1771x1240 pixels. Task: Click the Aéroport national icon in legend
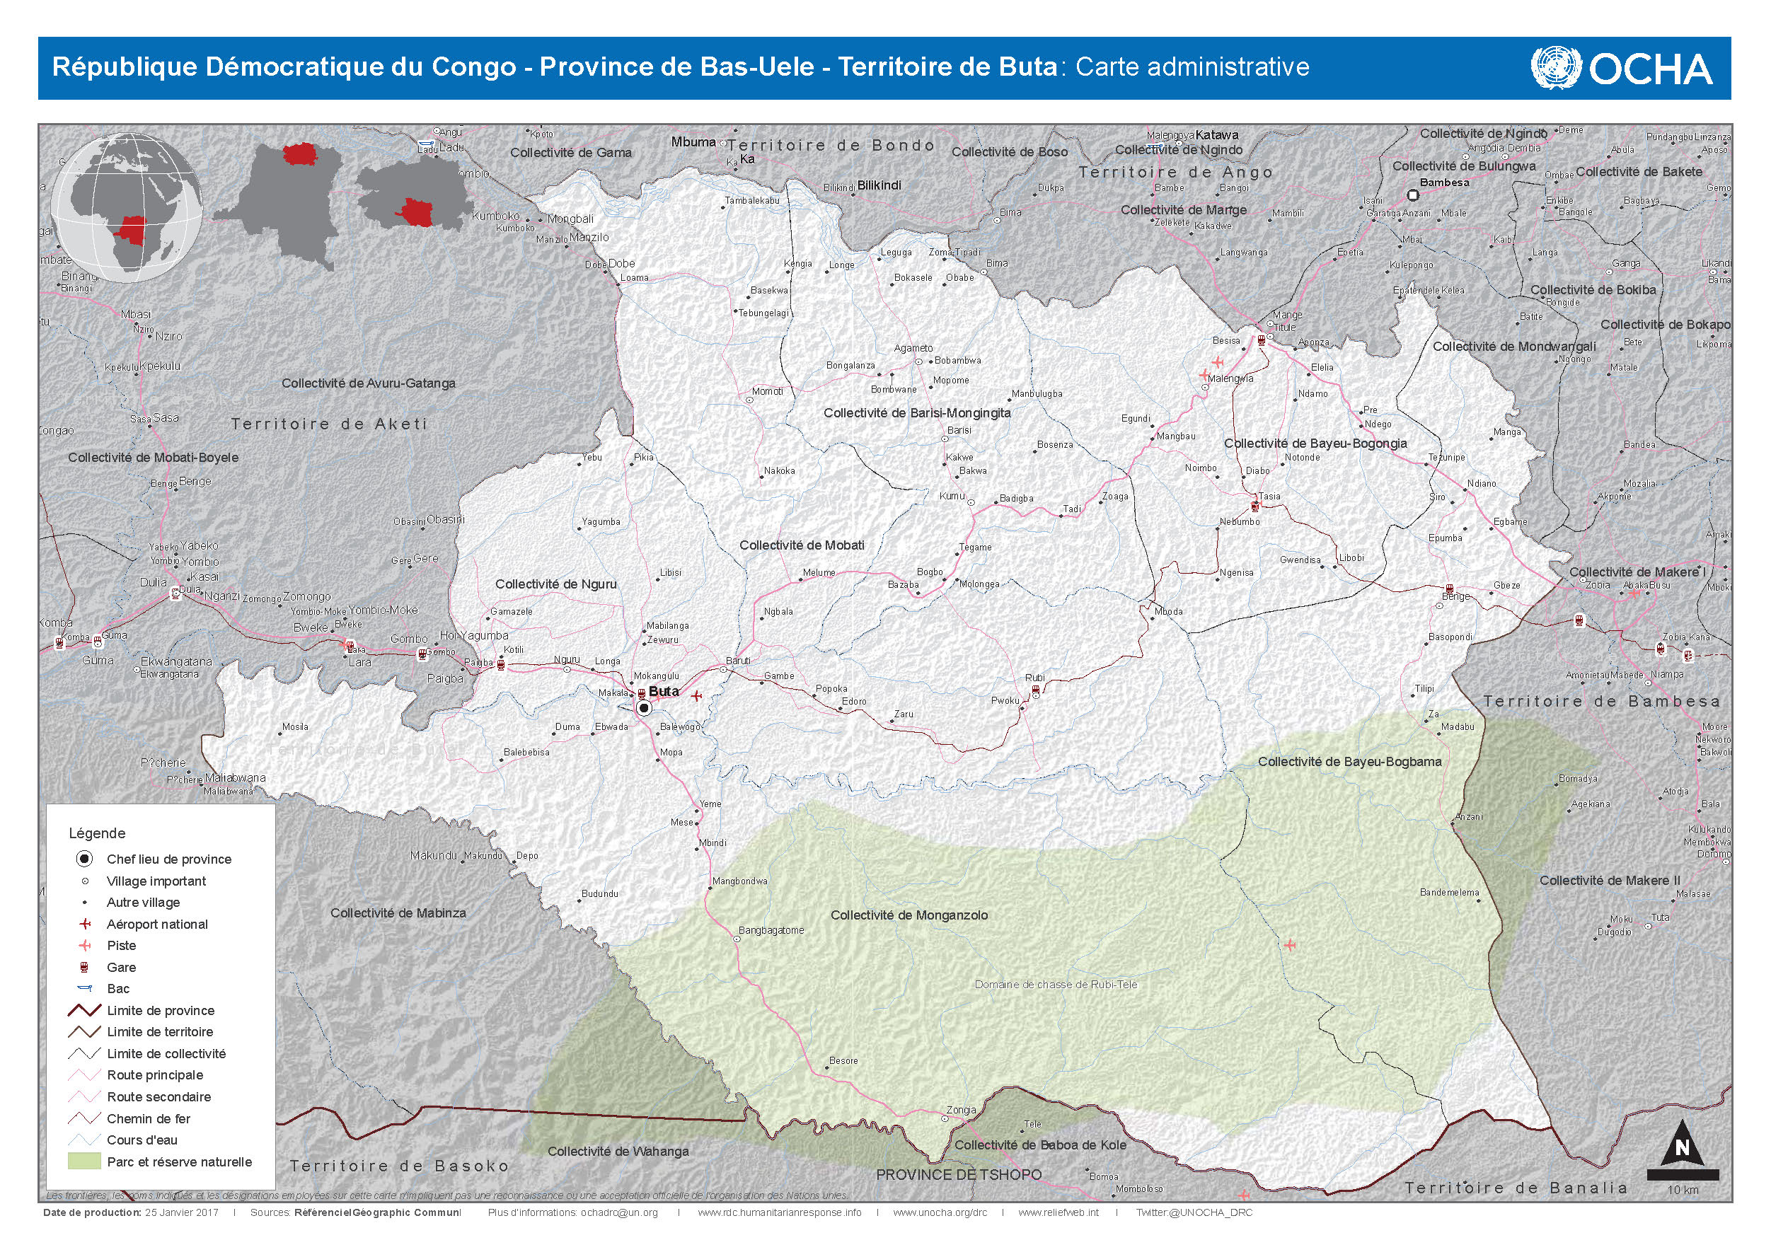[x=85, y=924]
